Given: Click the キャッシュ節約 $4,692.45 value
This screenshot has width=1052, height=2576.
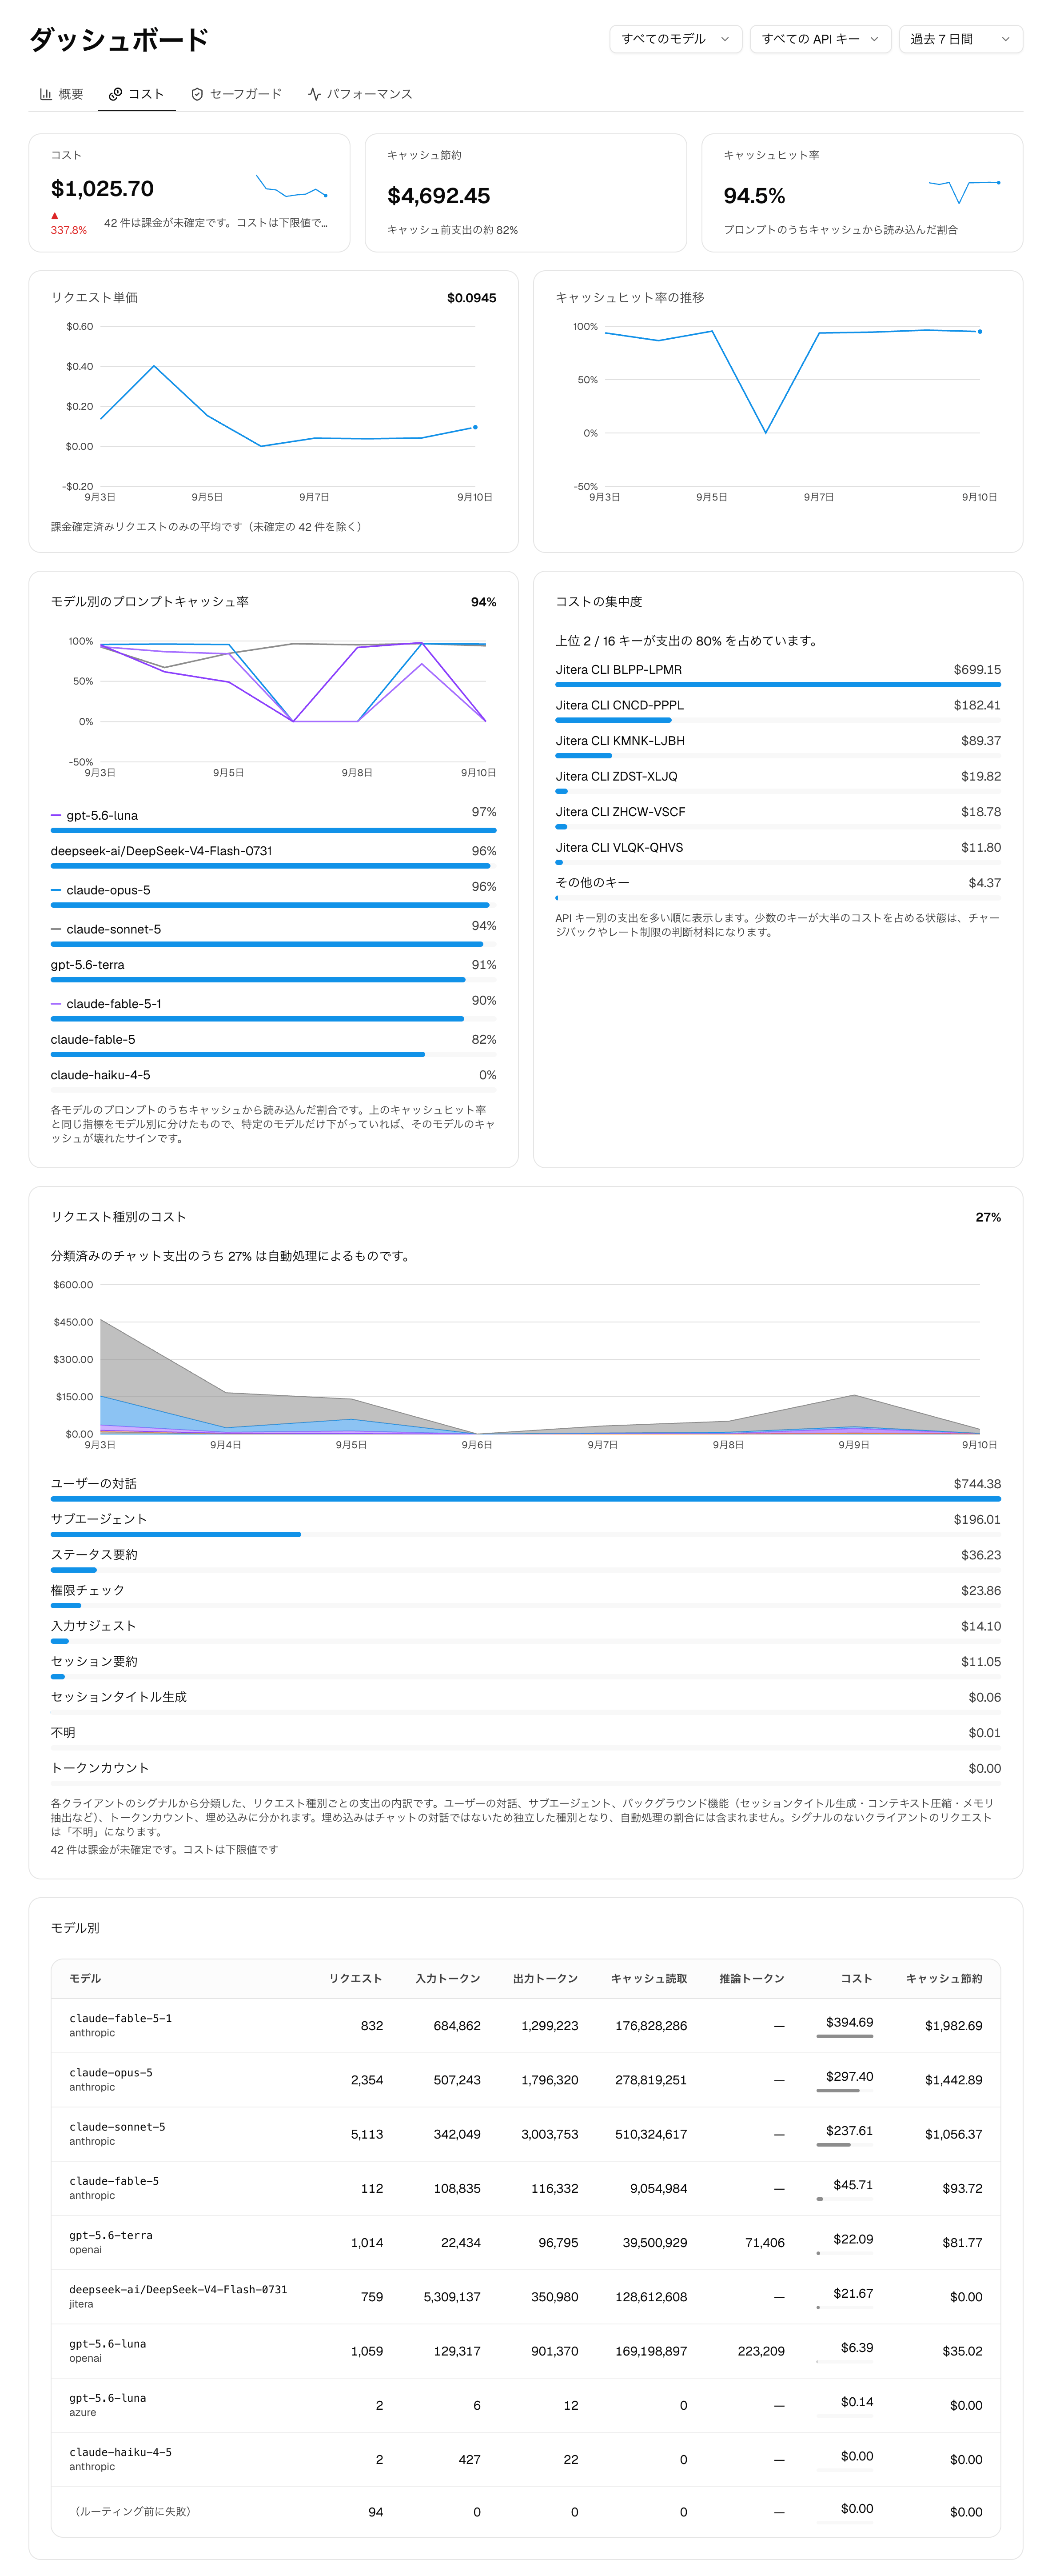Looking at the screenshot, I should coord(438,196).
